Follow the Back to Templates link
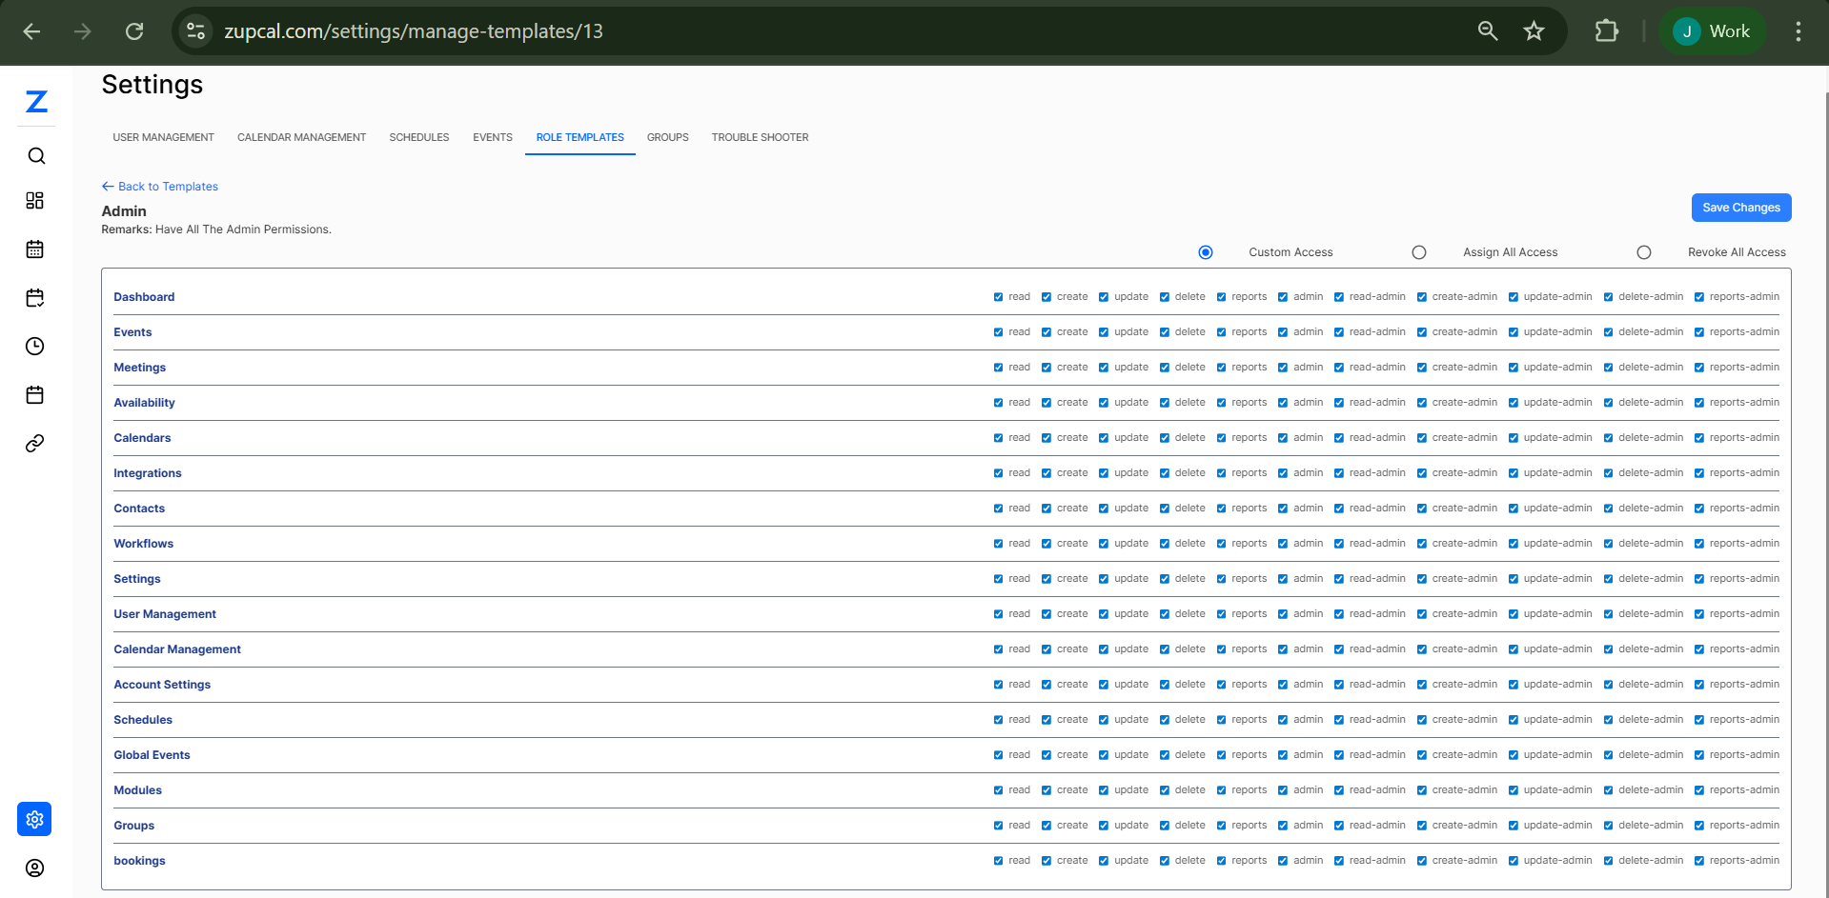 (x=159, y=186)
